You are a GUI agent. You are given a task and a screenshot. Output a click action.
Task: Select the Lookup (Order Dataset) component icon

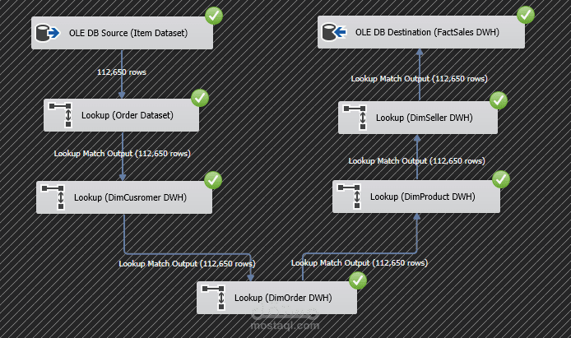61,115
